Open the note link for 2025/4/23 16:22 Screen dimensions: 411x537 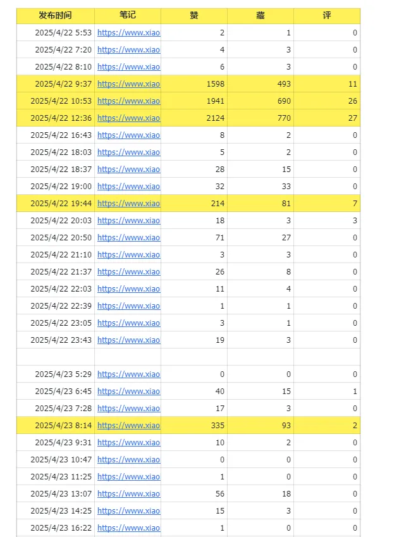[128, 528]
